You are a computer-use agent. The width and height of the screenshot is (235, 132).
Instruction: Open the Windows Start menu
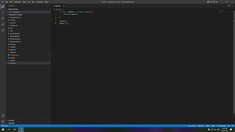pyautogui.click(x=3, y=129)
